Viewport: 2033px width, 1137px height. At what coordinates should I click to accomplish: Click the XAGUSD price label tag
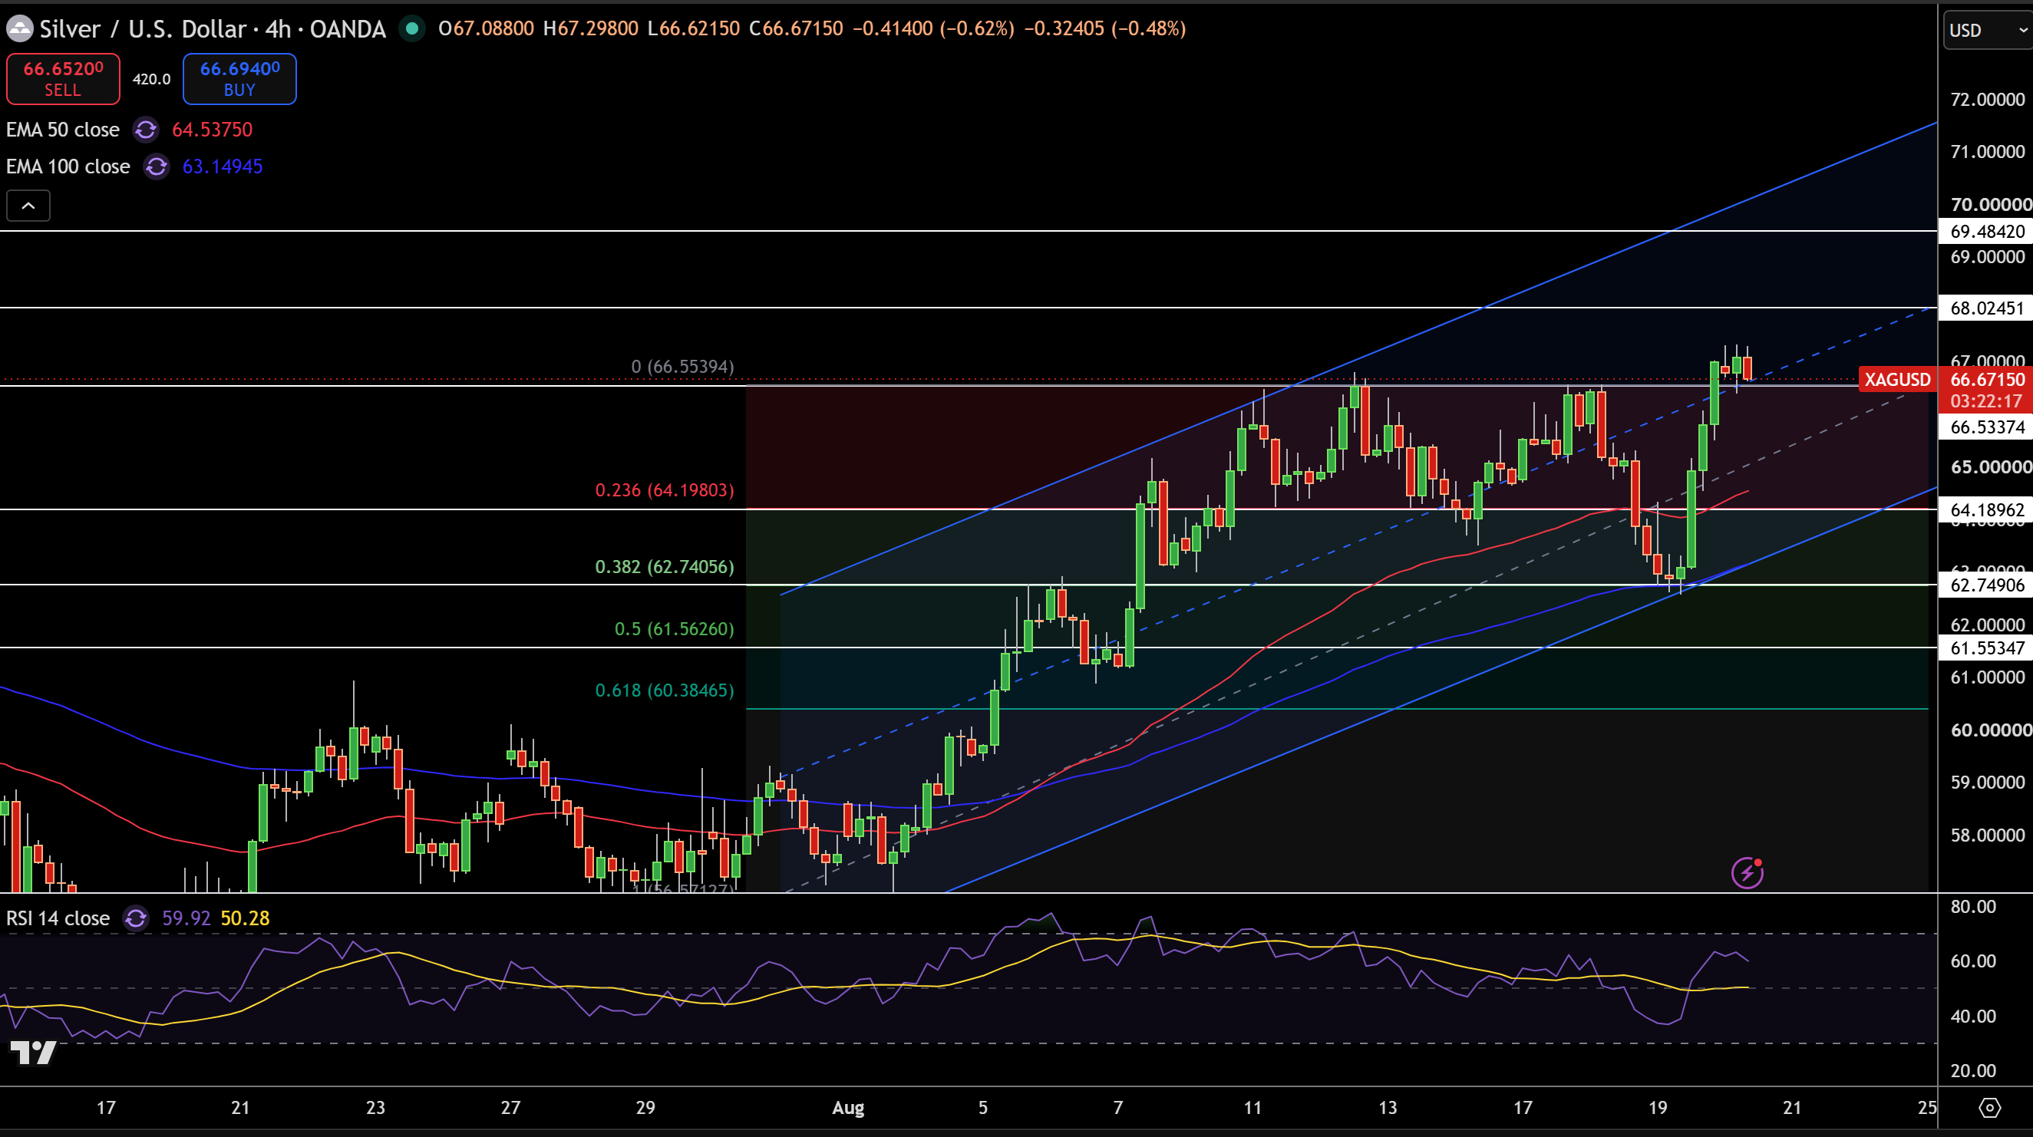coord(1897,380)
